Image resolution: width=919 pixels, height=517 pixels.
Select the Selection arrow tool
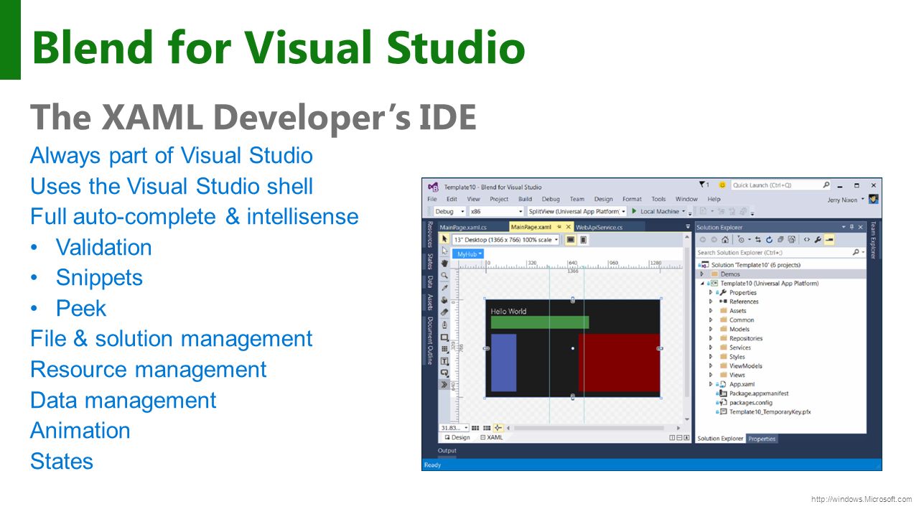[x=444, y=239]
